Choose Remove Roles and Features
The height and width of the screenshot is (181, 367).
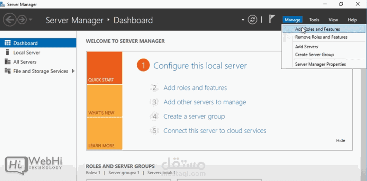(324, 37)
